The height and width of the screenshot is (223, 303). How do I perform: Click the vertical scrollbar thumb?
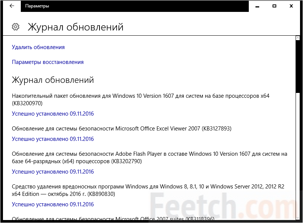tap(298, 67)
